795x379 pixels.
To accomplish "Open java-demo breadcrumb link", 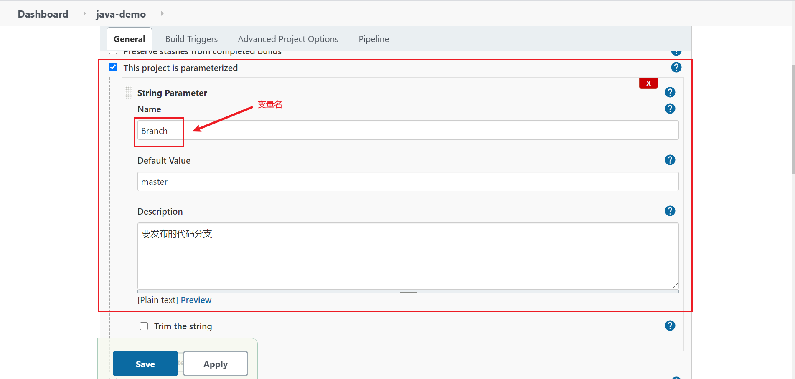I will click(x=121, y=14).
